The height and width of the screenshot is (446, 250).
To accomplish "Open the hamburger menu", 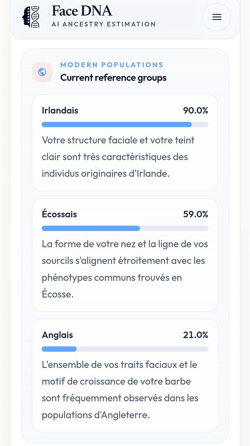I will 217,17.
